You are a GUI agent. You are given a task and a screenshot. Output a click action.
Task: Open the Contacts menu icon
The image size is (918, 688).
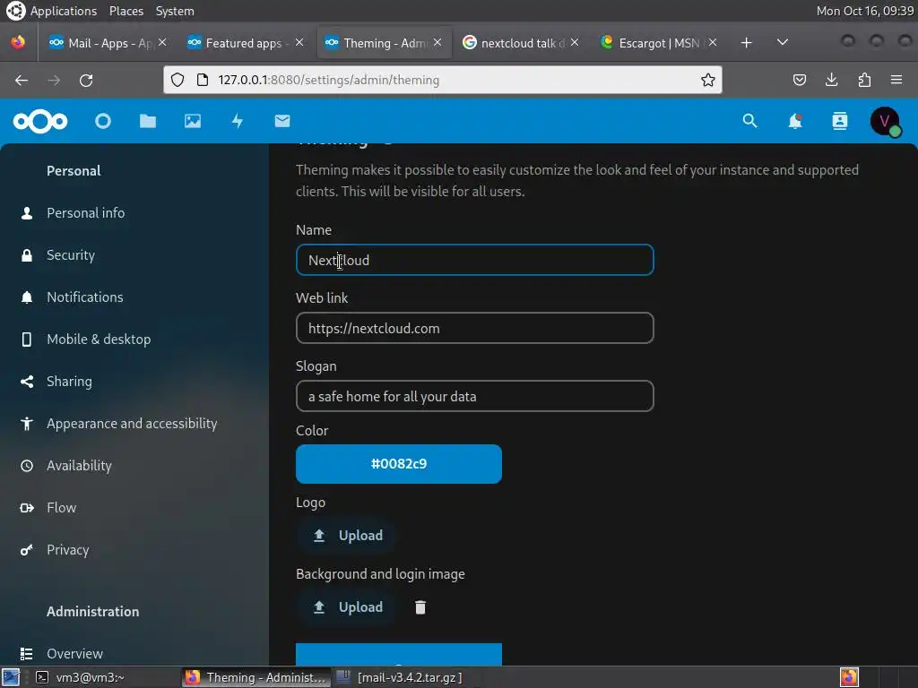click(839, 121)
